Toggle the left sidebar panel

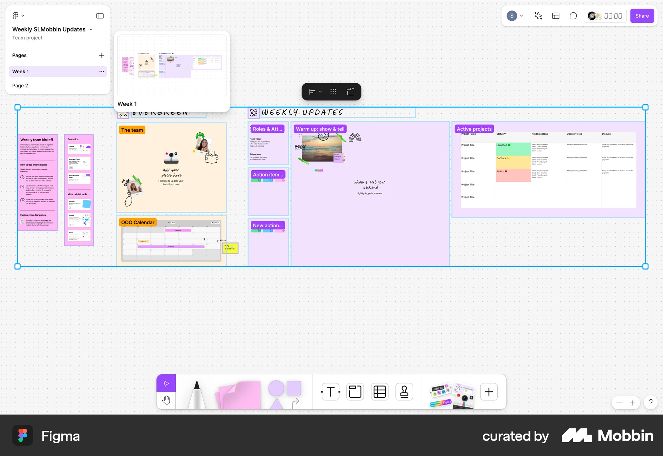(100, 16)
